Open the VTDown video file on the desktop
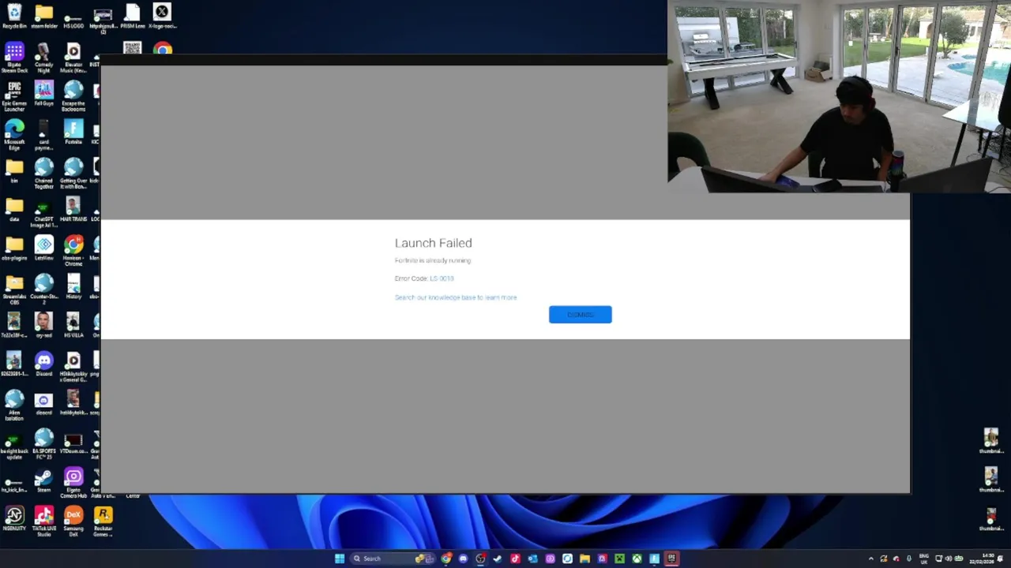The height and width of the screenshot is (568, 1011). (73, 442)
